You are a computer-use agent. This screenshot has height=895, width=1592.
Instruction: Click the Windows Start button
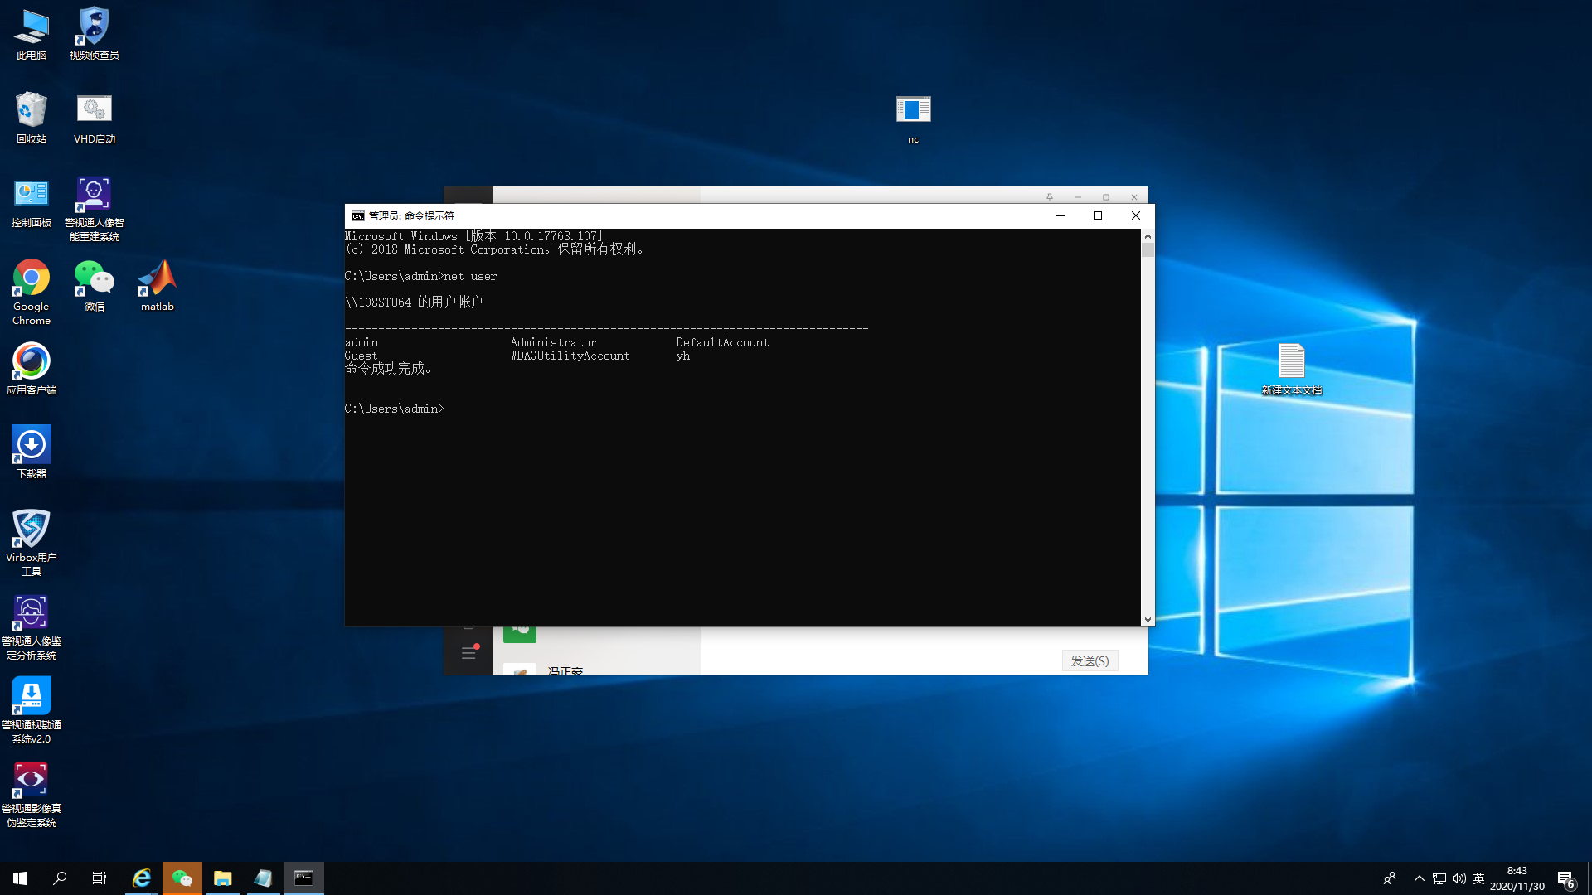(x=20, y=878)
